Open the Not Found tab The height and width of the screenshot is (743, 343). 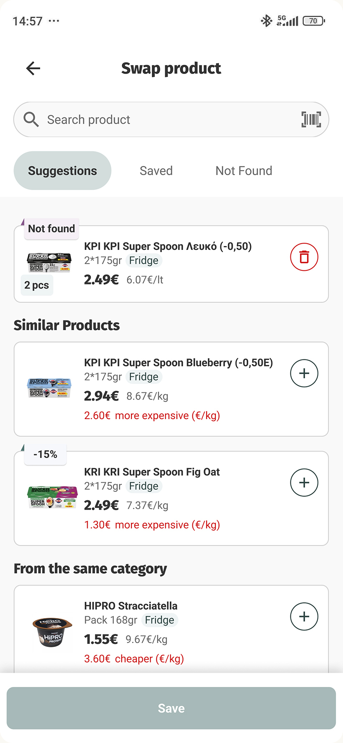[244, 170]
